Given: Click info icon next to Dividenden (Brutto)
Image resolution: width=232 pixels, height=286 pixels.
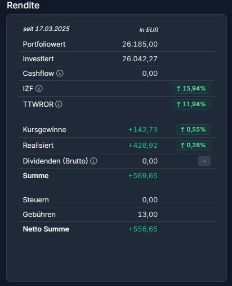Looking at the screenshot, I should [93, 161].
